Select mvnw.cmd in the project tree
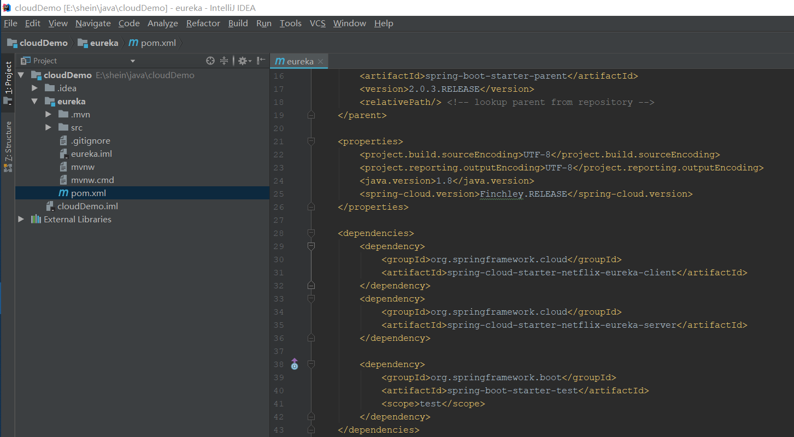794x437 pixels. point(92,180)
